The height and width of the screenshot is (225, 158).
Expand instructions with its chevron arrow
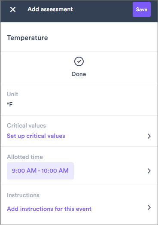click(x=149, y=207)
